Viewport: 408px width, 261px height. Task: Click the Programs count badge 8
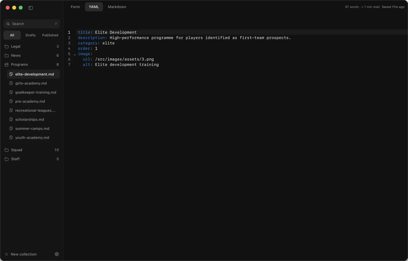pos(58,64)
